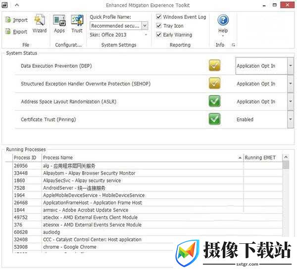Click the DEP Application Opt In field
This screenshot has width=297, height=270.
coord(261,66)
